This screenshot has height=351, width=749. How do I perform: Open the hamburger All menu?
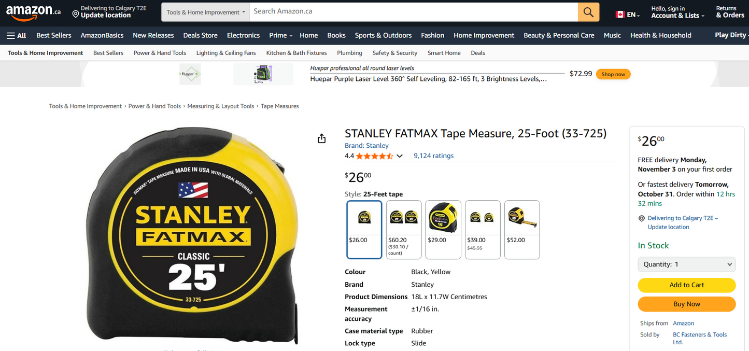[x=16, y=35]
